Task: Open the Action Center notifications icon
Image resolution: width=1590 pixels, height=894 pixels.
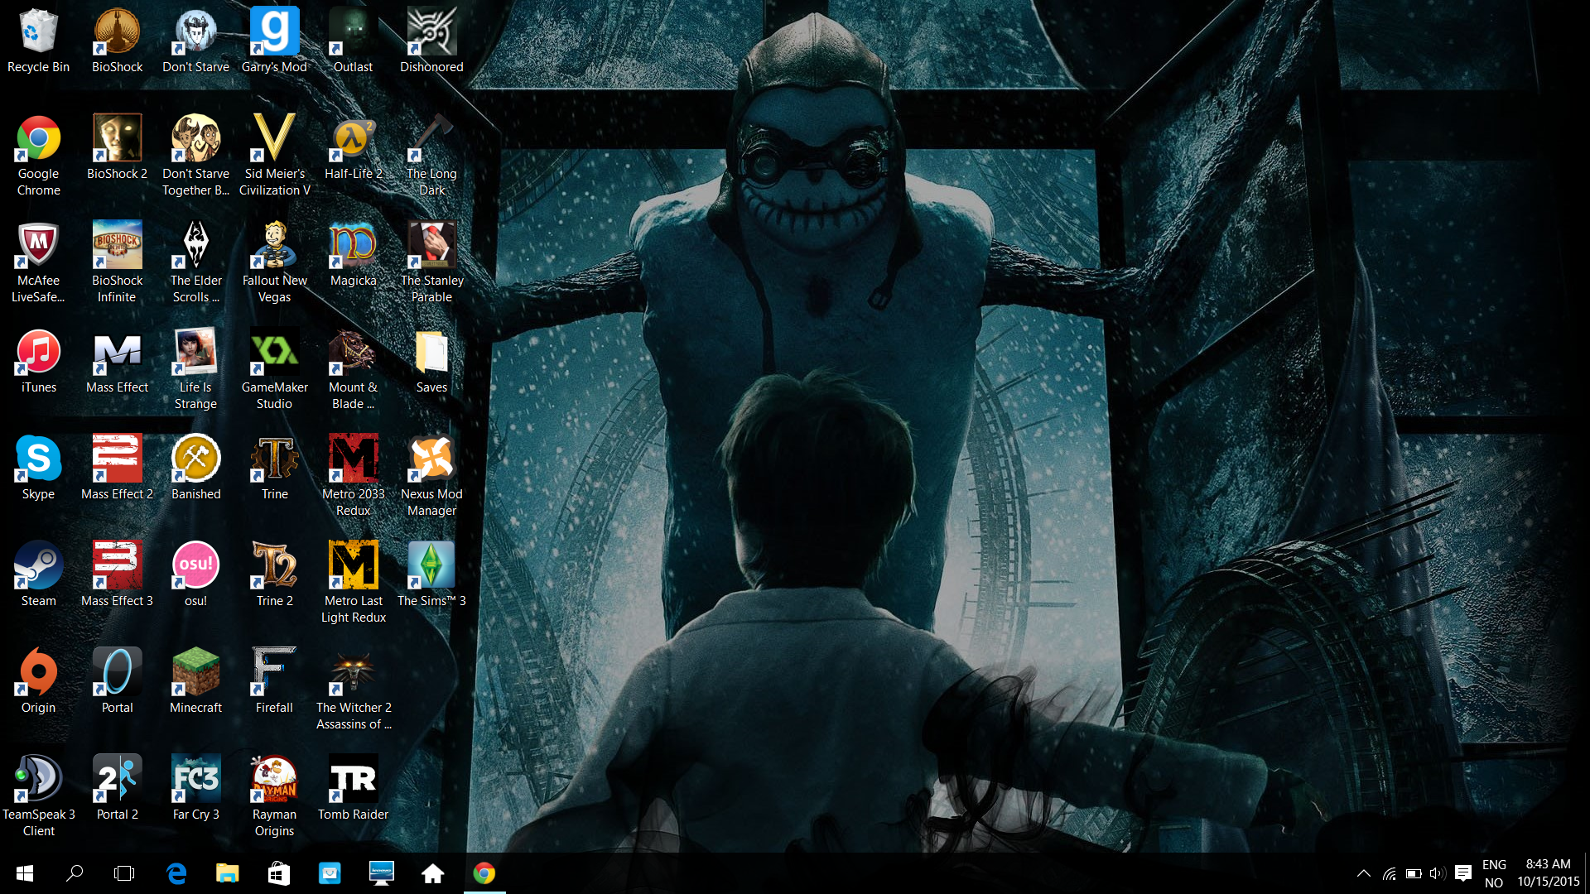Action: [1463, 873]
